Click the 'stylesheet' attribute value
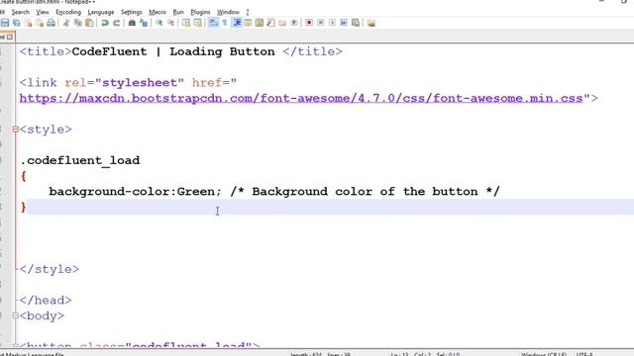Screen dimensions: 634x356 click(139, 83)
